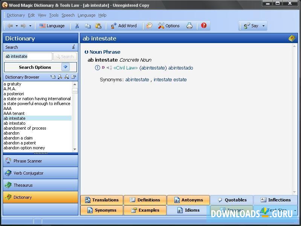Select 'abandon a patent' entry
301x226 pixels.
[x=20, y=143]
